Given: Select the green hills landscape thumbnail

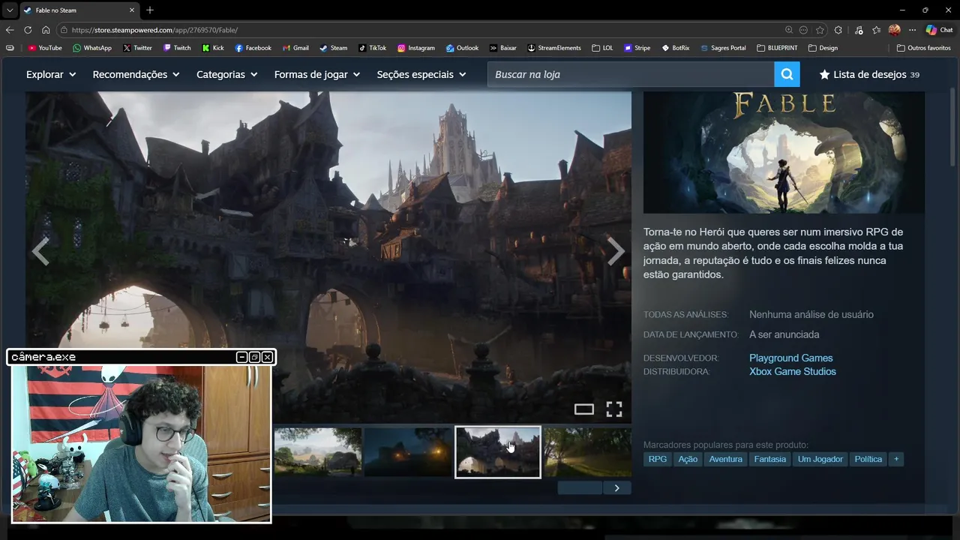Looking at the screenshot, I should [x=318, y=451].
